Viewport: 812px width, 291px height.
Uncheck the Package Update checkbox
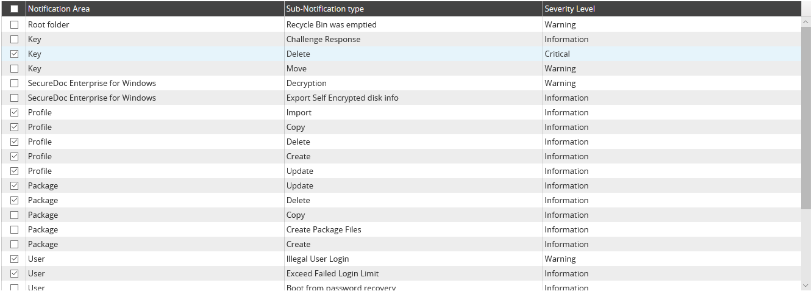click(x=15, y=186)
